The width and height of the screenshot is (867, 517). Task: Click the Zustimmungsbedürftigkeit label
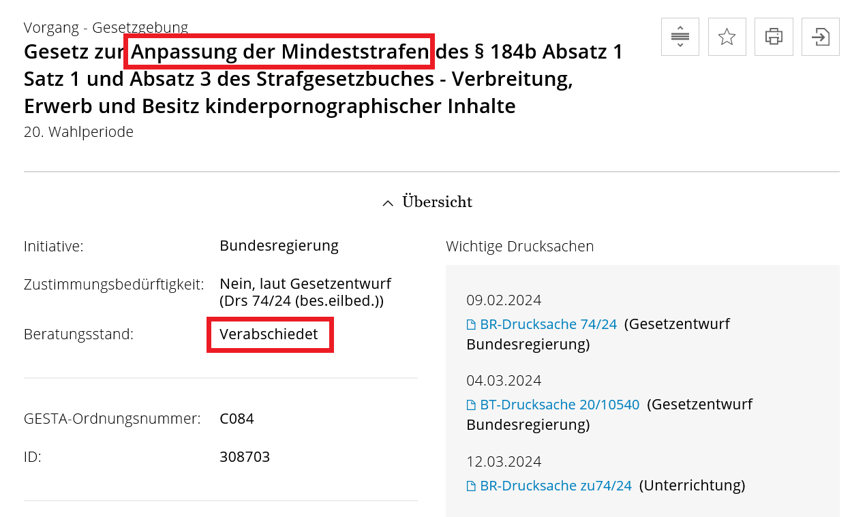tap(114, 284)
